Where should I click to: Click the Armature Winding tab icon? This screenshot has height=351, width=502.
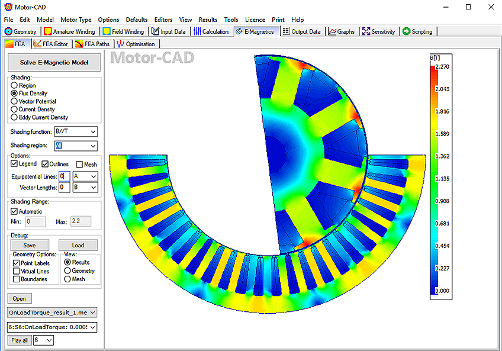(x=48, y=31)
